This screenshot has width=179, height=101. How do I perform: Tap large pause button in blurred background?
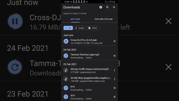[15, 21]
